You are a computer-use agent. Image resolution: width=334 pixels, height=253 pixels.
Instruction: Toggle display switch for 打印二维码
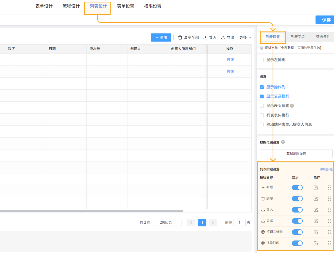click(x=297, y=232)
